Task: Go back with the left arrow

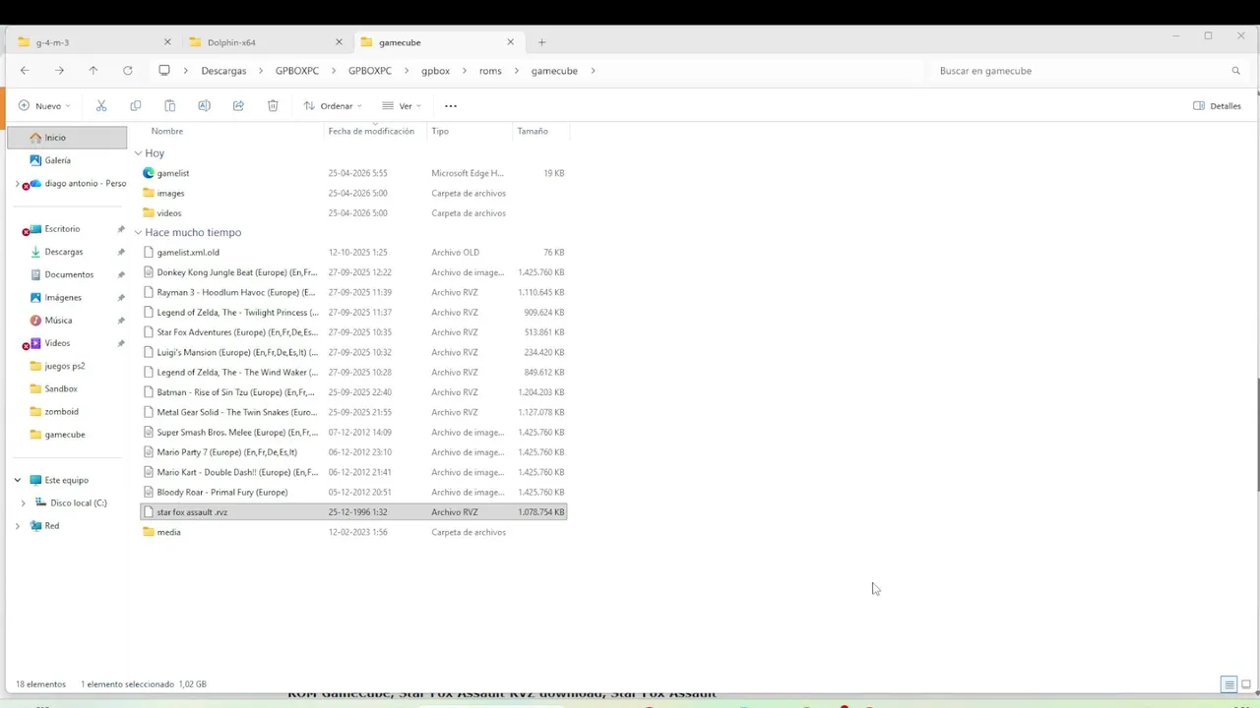Action: (25, 71)
